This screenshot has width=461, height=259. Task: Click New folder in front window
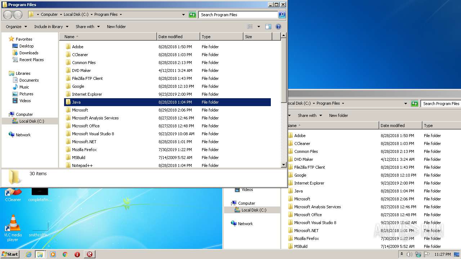[116, 27]
